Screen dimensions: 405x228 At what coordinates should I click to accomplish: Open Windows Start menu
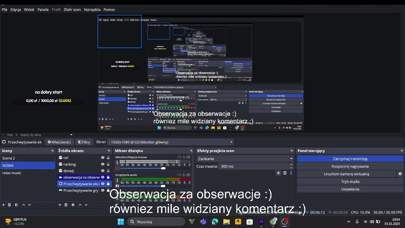pos(121,222)
